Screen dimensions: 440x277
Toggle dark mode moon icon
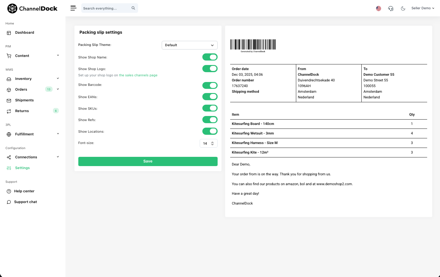(403, 8)
